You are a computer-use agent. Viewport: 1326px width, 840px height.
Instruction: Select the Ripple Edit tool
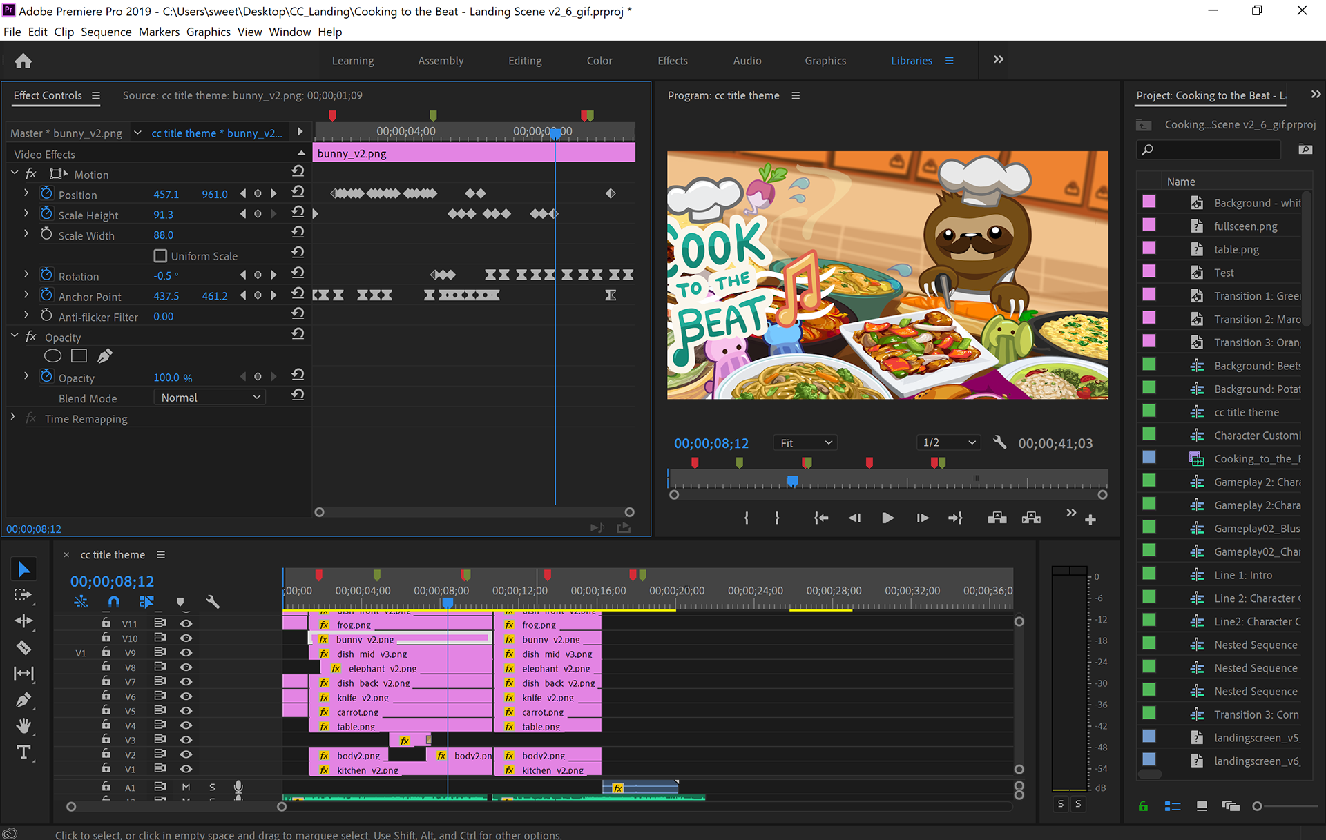coord(23,621)
